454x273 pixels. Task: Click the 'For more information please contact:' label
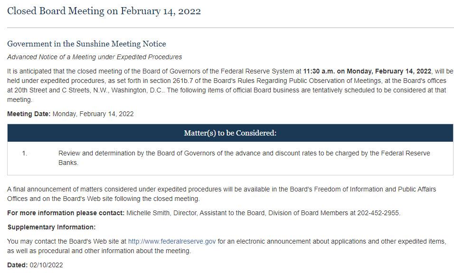pyautogui.click(x=66, y=213)
